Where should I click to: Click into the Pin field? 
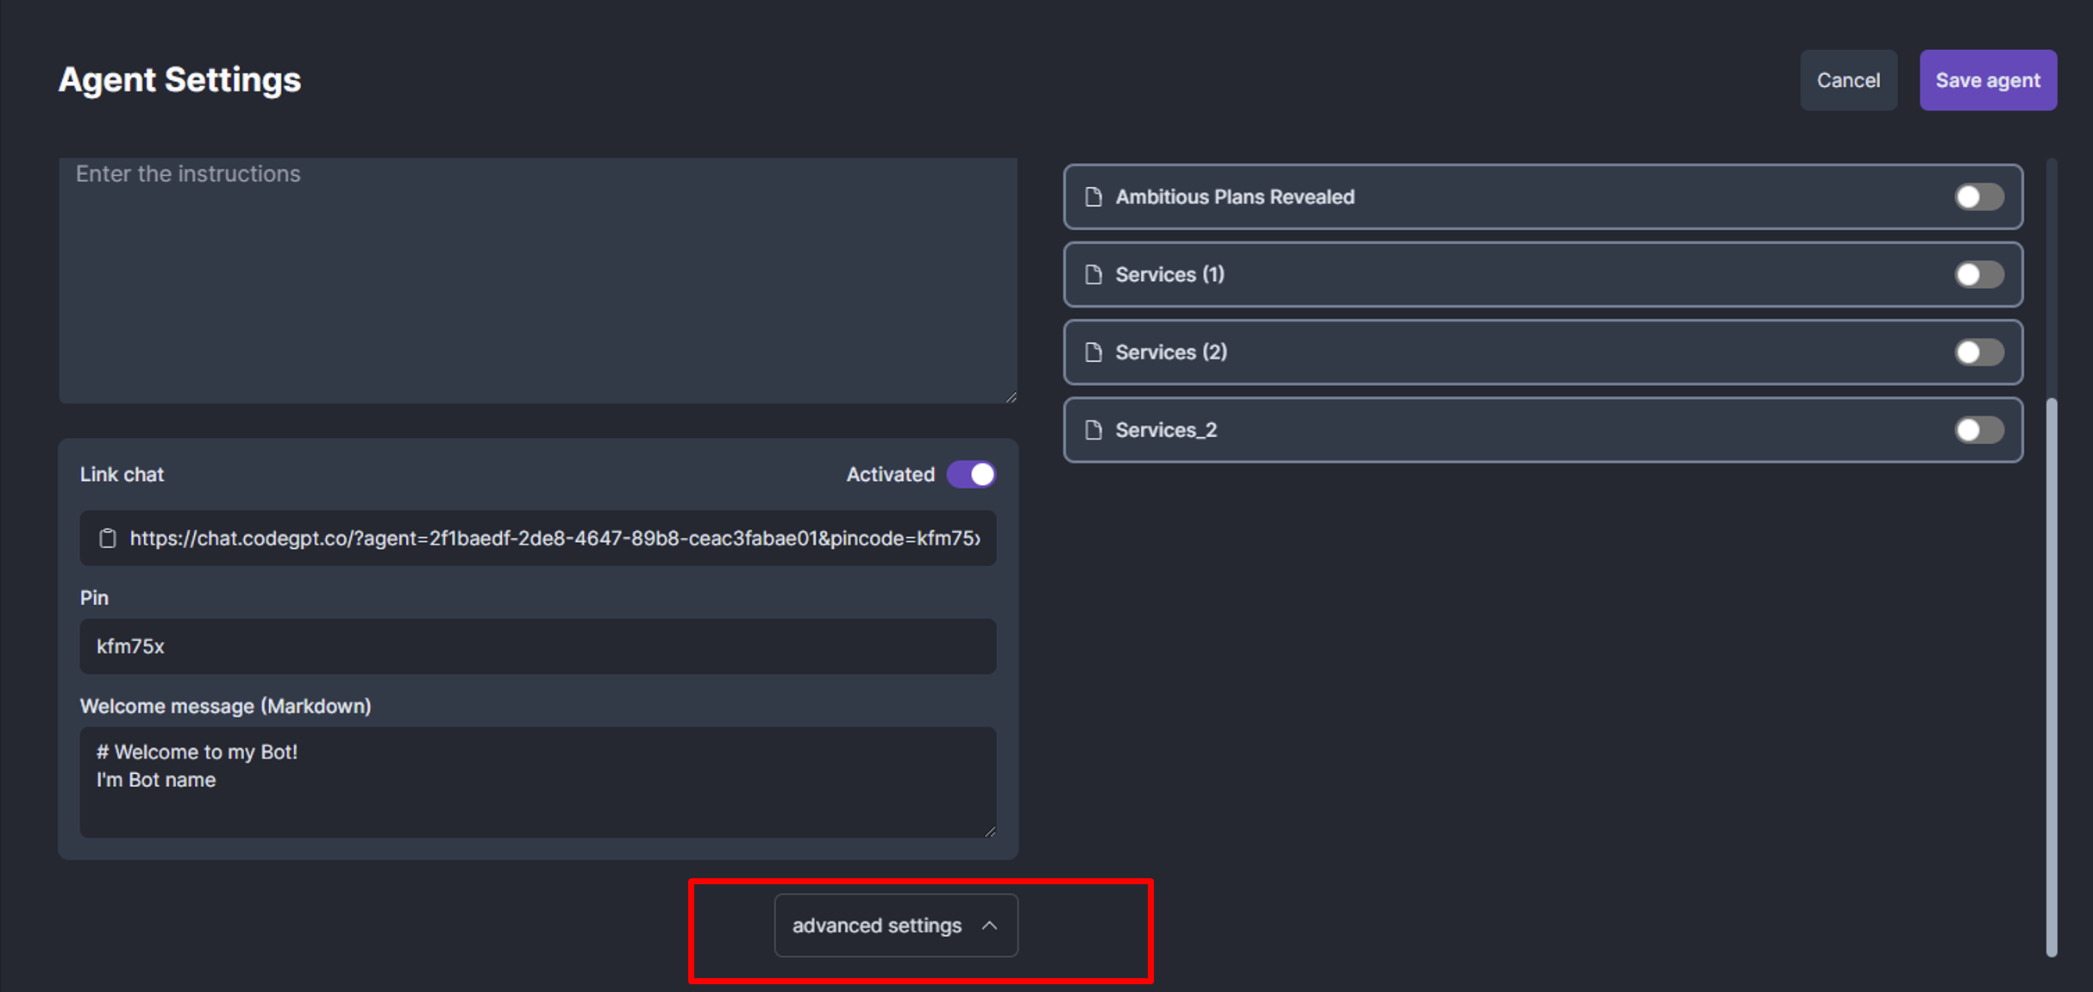[537, 646]
